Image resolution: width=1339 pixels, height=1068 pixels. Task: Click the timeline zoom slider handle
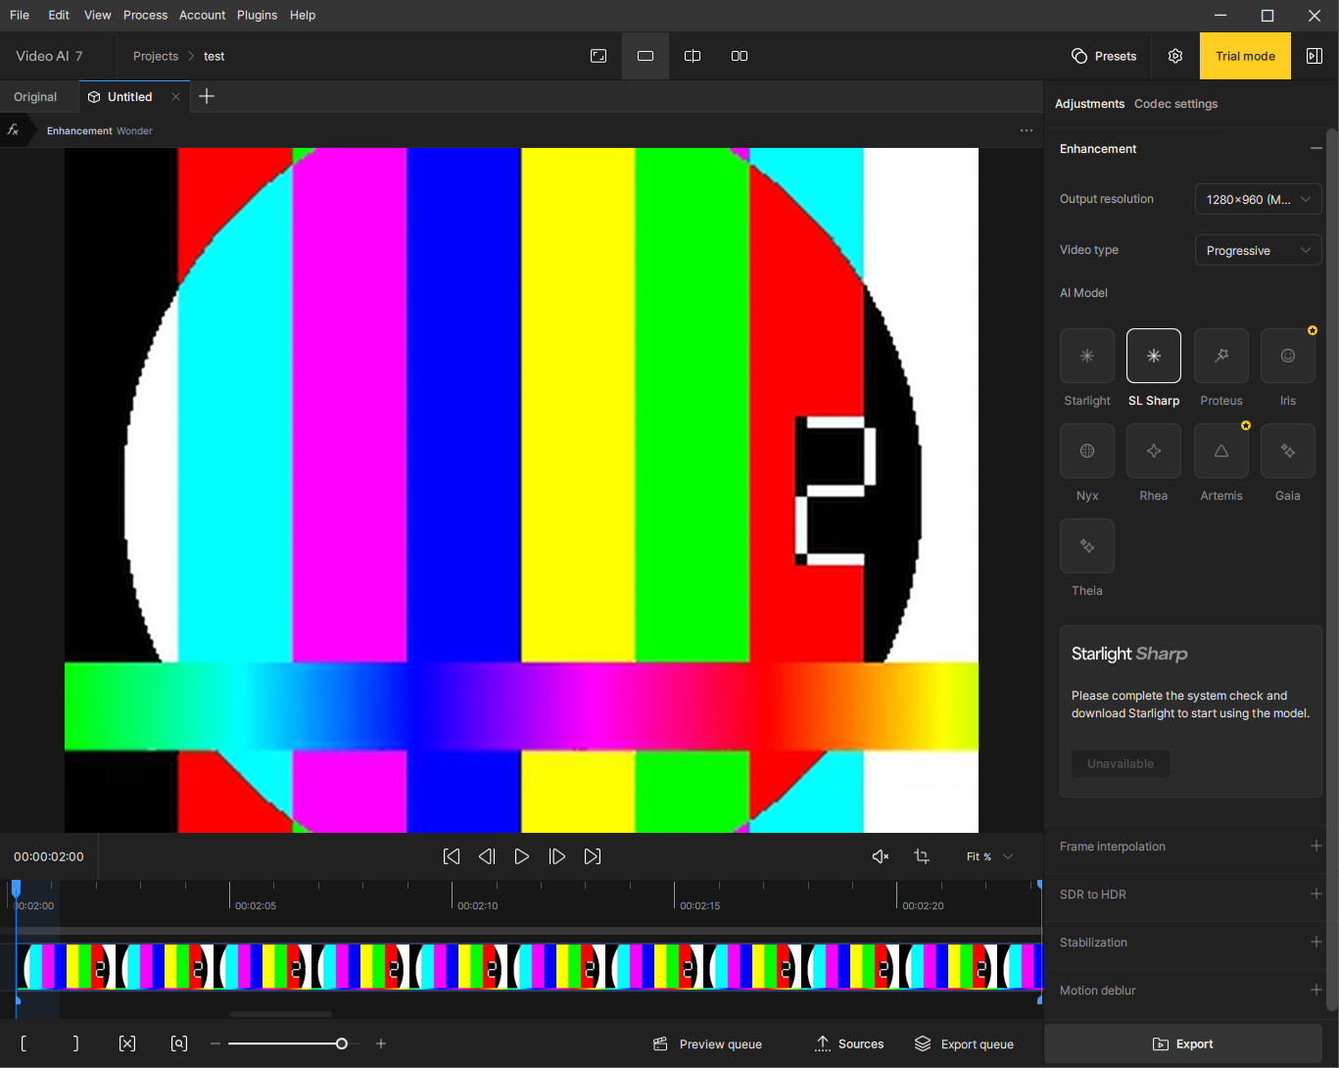pyautogui.click(x=342, y=1044)
